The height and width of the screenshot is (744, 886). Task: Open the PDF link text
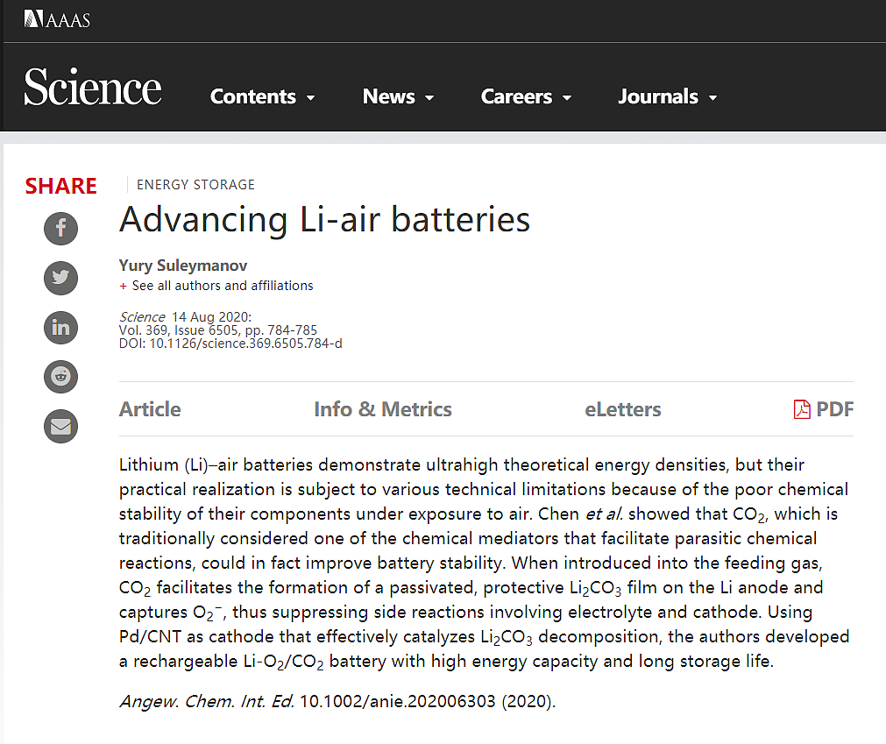(834, 409)
